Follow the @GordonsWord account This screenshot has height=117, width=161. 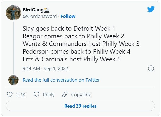(68, 16)
